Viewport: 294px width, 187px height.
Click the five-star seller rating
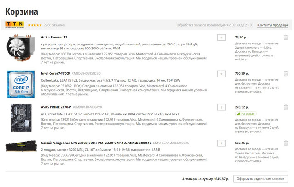click(35, 25)
